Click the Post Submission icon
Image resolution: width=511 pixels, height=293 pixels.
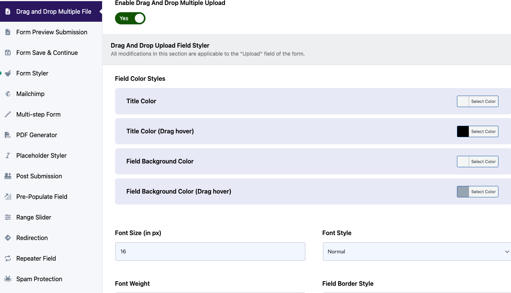(8, 176)
